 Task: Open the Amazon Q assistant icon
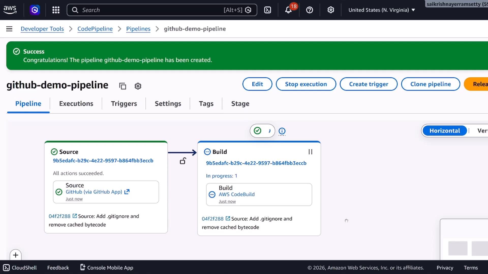(x=35, y=10)
